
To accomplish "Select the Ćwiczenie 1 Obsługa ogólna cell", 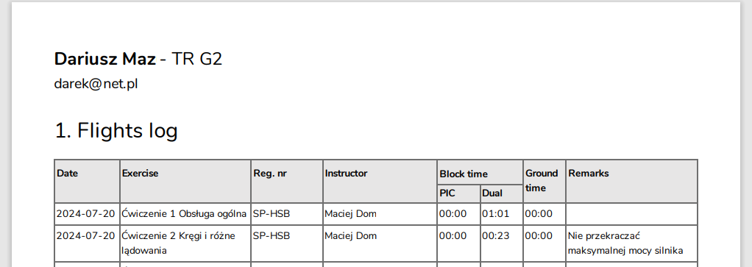I will 185,214.
